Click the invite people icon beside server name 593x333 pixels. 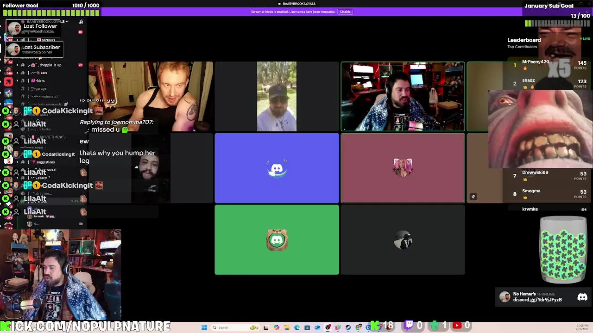81,22
